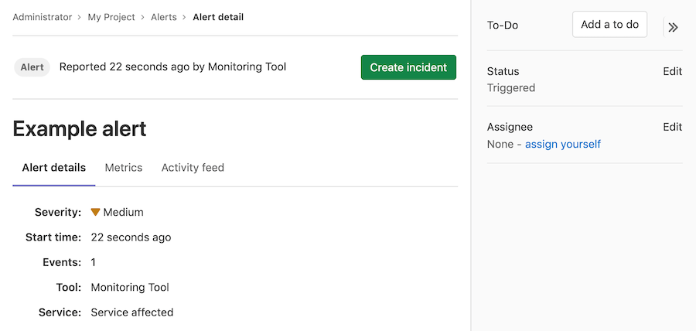Edit the alert Status
Screen dimensions: 696x331
[672, 71]
